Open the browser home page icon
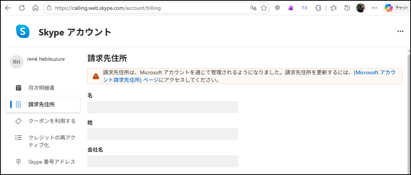This screenshot has height=175, width=411. coord(35,8)
